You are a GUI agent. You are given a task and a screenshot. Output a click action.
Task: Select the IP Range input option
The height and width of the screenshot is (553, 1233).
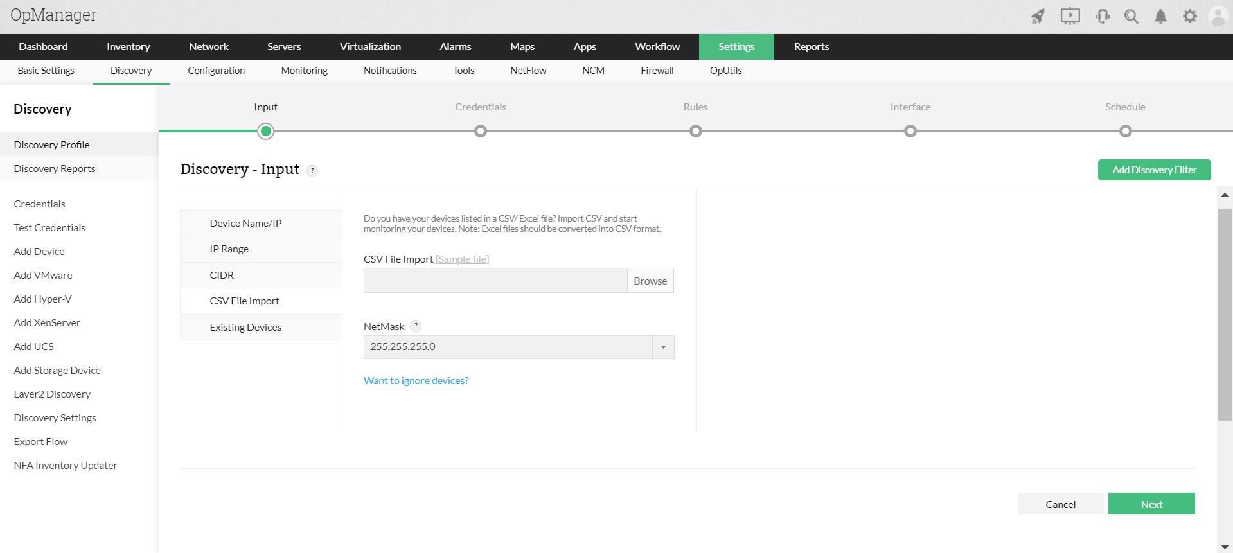(261, 249)
